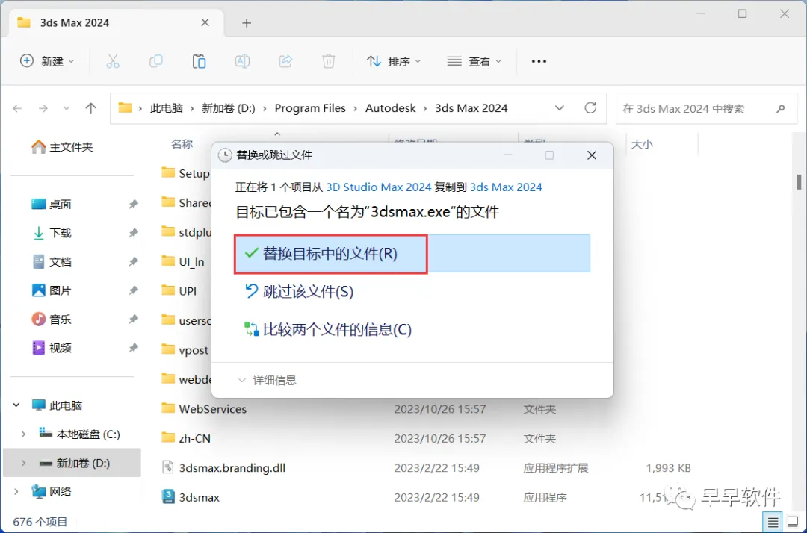Open recent locations dropdown arrow
The image size is (807, 533).
pyautogui.click(x=67, y=108)
